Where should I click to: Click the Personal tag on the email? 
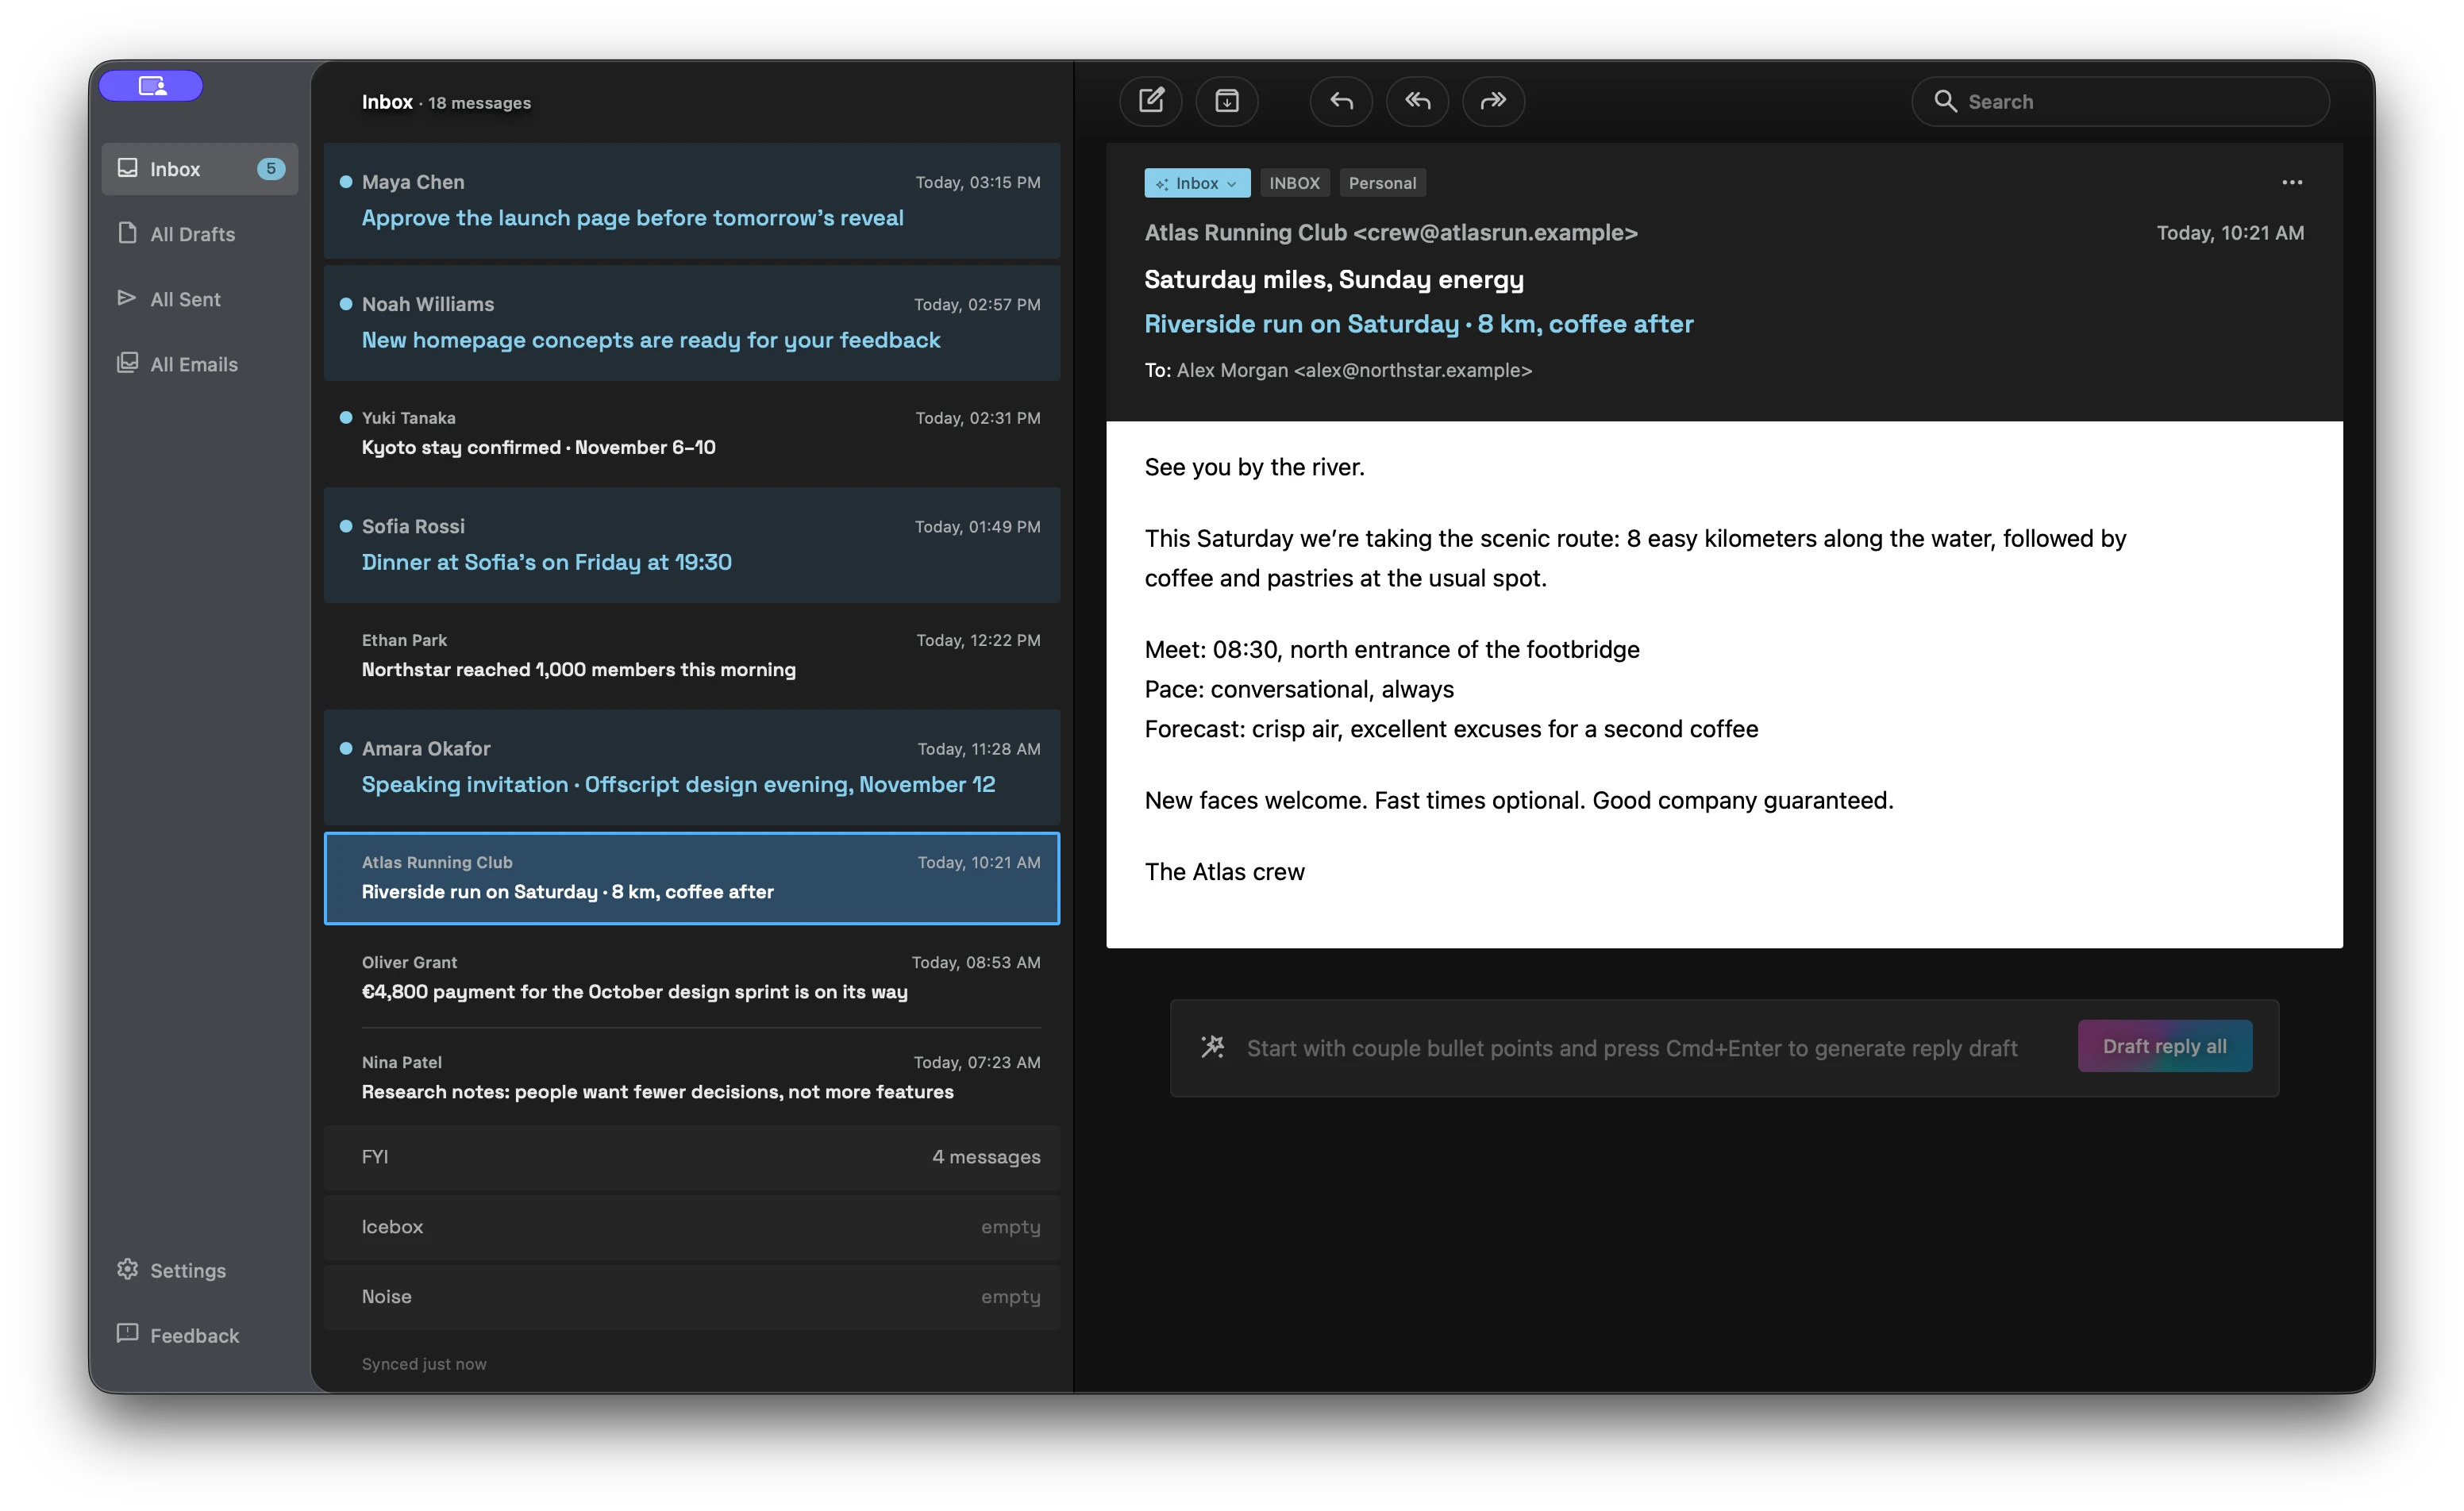pyautogui.click(x=1382, y=183)
